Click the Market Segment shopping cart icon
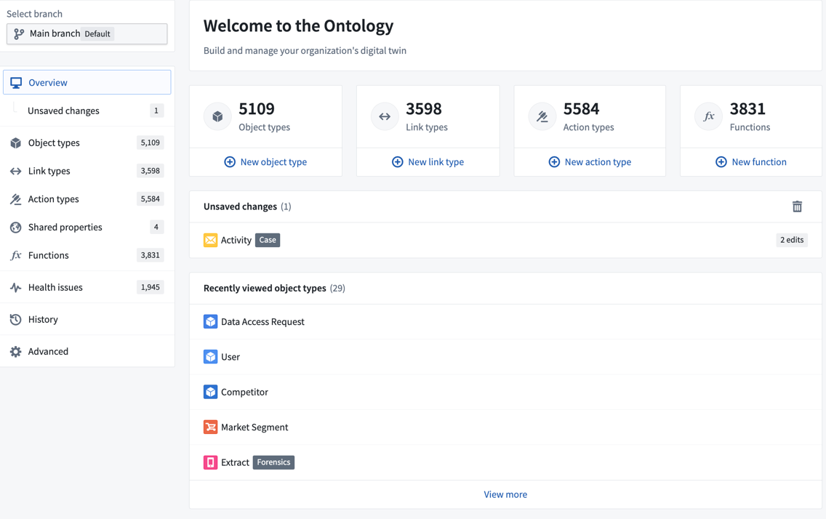Viewport: 826px width, 519px height. 210,427
